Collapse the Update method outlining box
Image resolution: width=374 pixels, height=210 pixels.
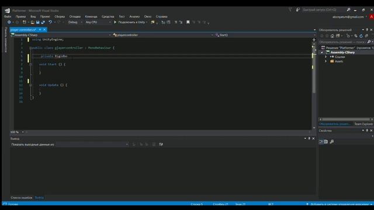point(30,85)
